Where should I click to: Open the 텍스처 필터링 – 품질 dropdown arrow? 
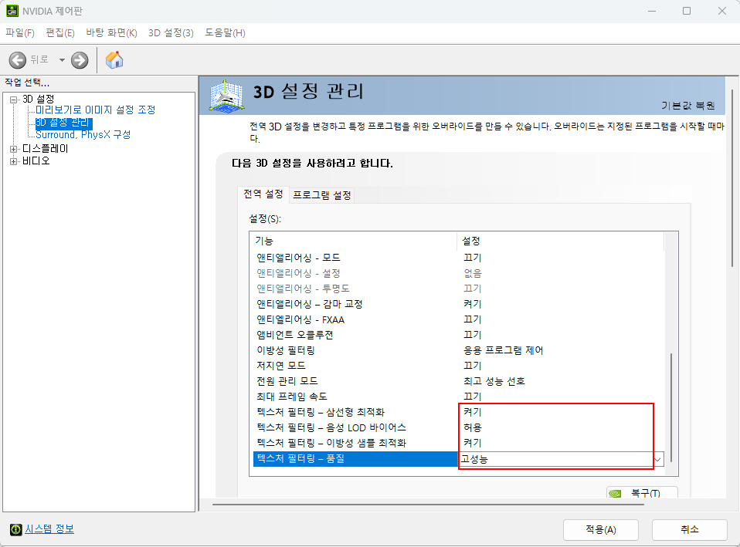(x=657, y=459)
